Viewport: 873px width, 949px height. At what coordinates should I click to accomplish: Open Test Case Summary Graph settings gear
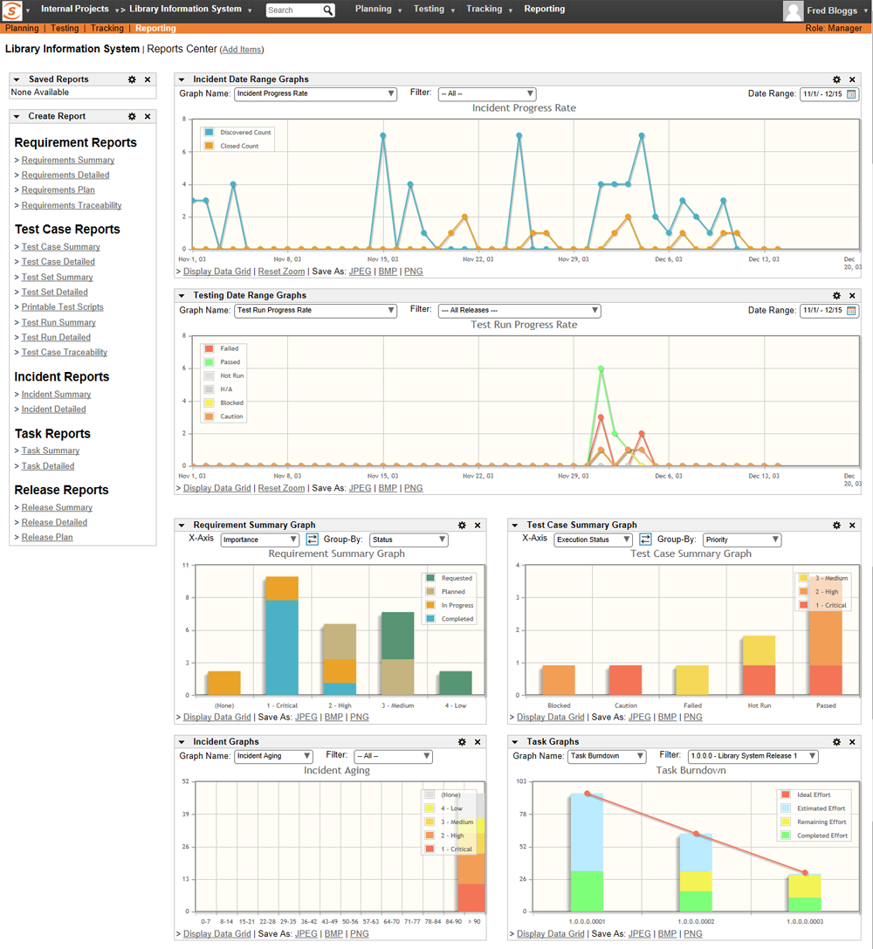pyautogui.click(x=836, y=526)
